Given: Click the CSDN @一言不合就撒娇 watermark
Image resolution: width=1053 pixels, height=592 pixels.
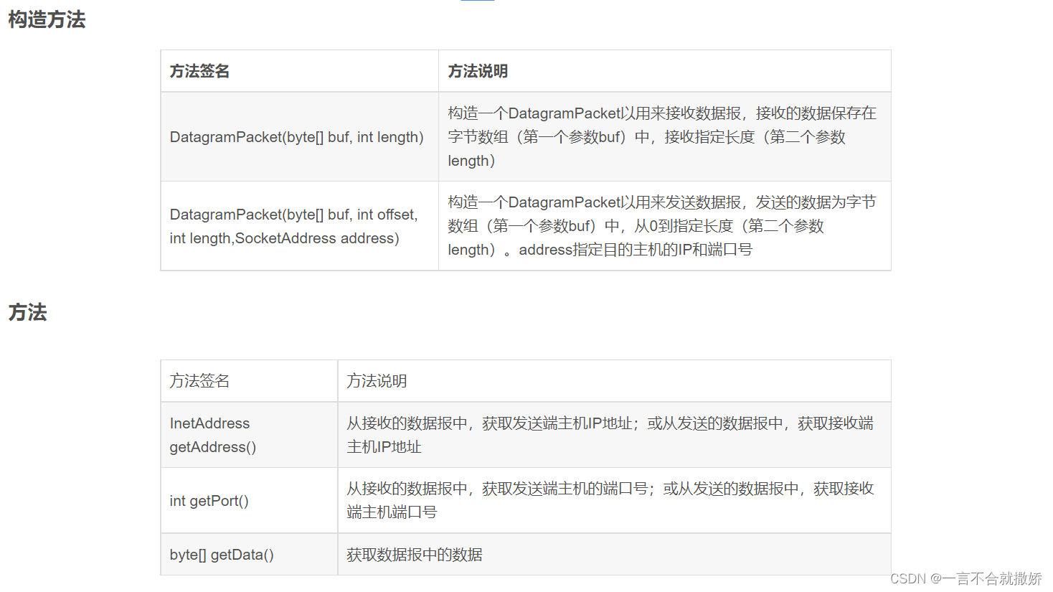Looking at the screenshot, I should tap(966, 578).
